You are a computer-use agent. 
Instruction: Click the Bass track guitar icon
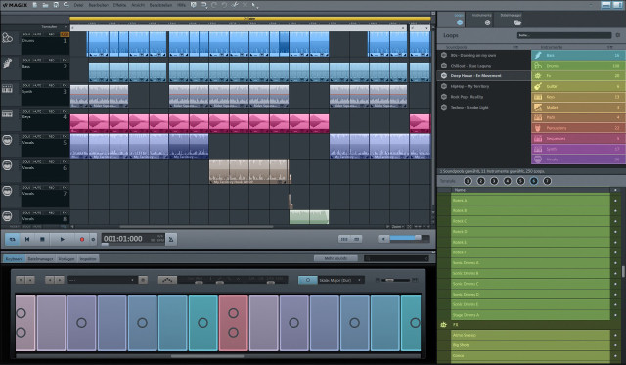coord(7,63)
